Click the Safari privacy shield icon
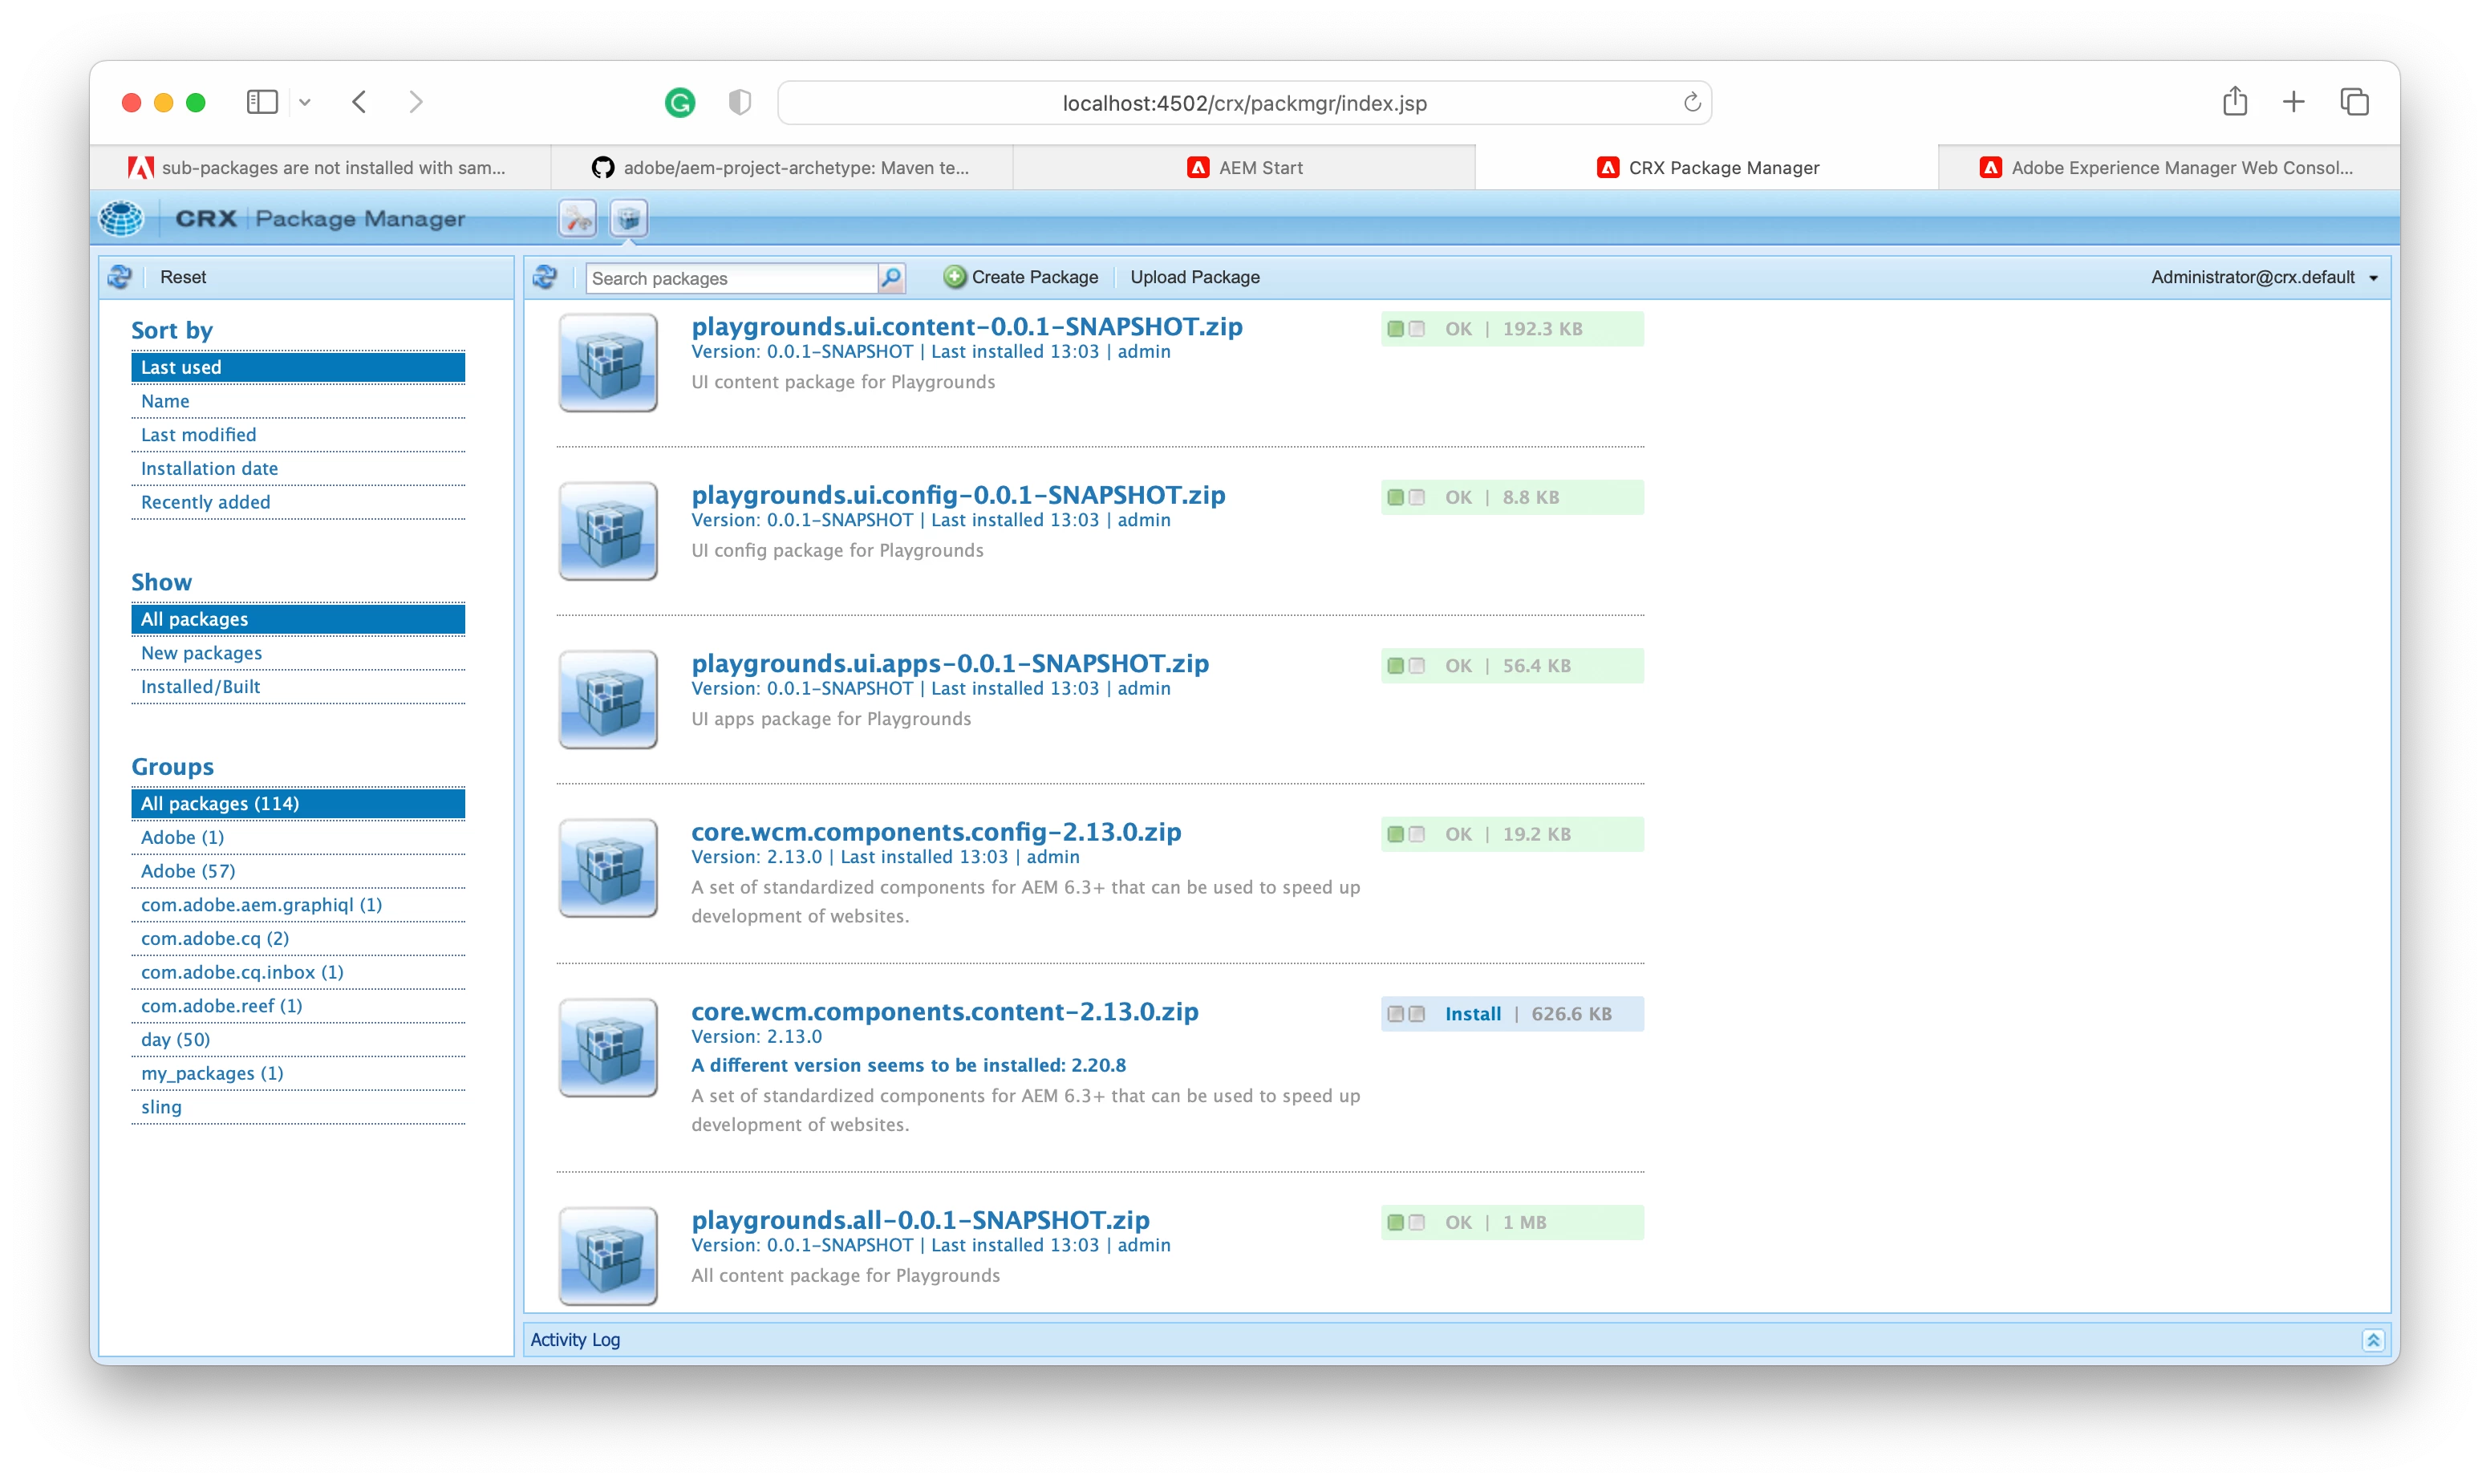2490x1484 pixels. [740, 102]
